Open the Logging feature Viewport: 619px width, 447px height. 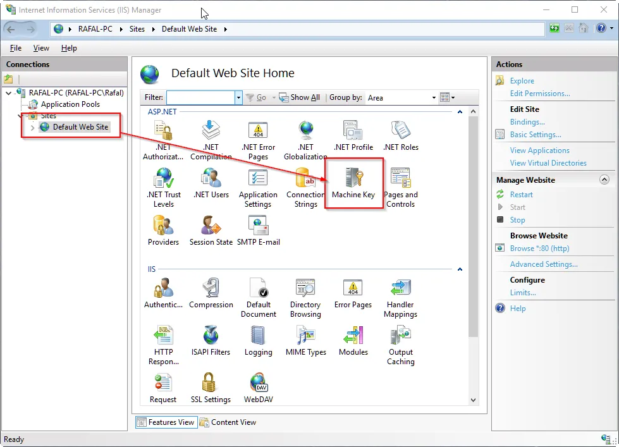(258, 341)
